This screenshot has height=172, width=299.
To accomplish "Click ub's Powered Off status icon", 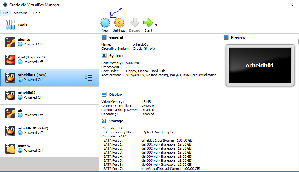I will pos(20,115).
